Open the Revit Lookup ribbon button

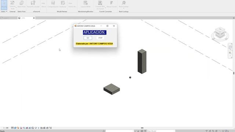(x=123, y=4)
